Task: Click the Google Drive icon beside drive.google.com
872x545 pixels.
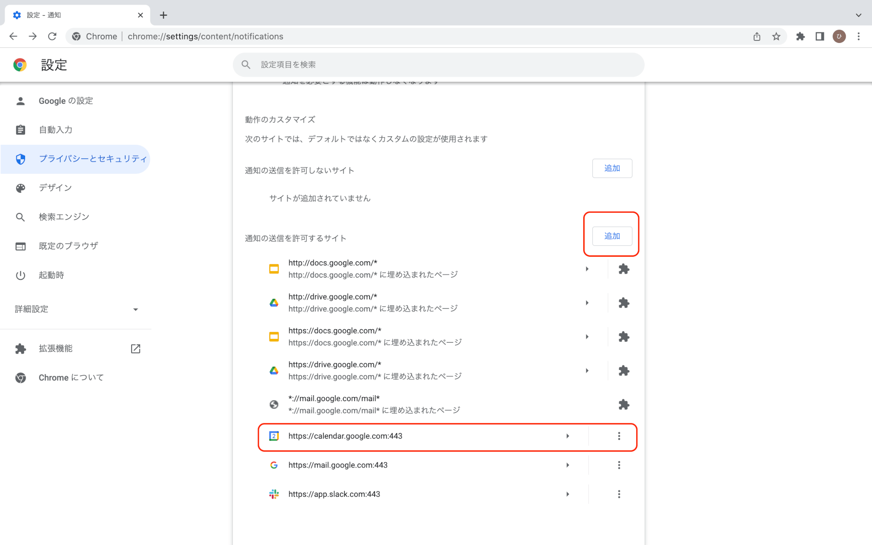Action: 274,302
